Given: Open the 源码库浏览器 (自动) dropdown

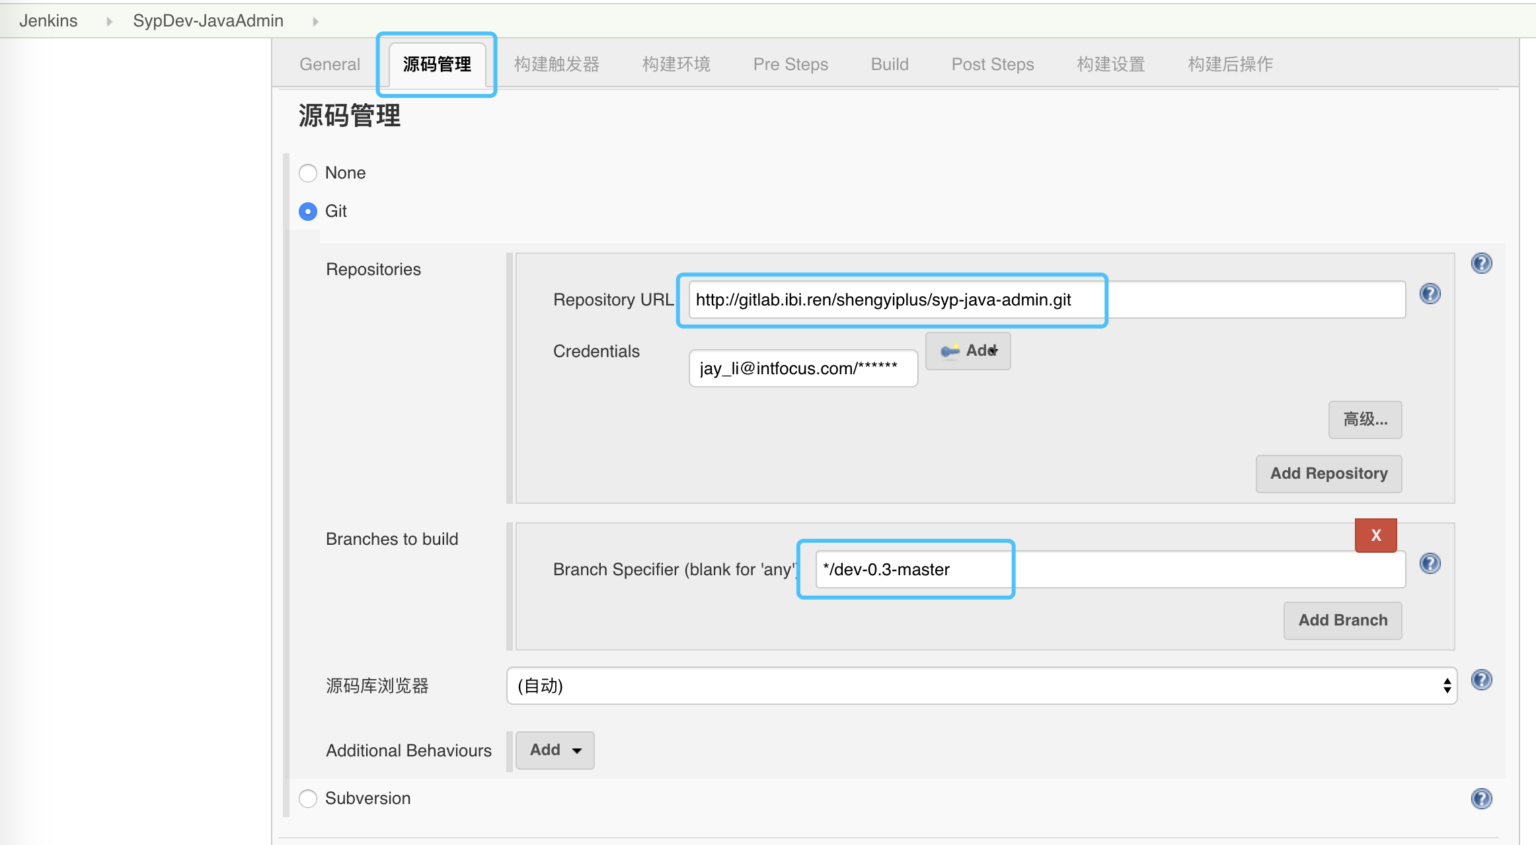Looking at the screenshot, I should (x=981, y=686).
